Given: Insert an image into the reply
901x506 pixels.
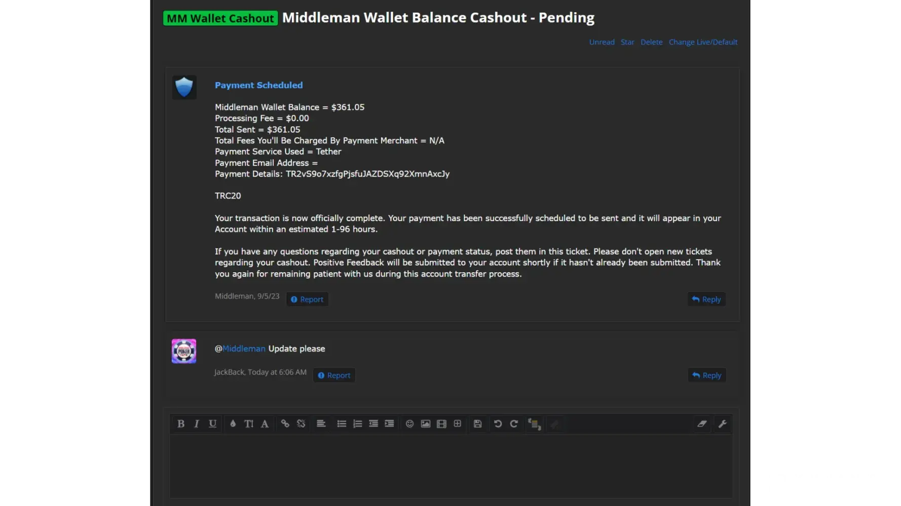Looking at the screenshot, I should (426, 424).
